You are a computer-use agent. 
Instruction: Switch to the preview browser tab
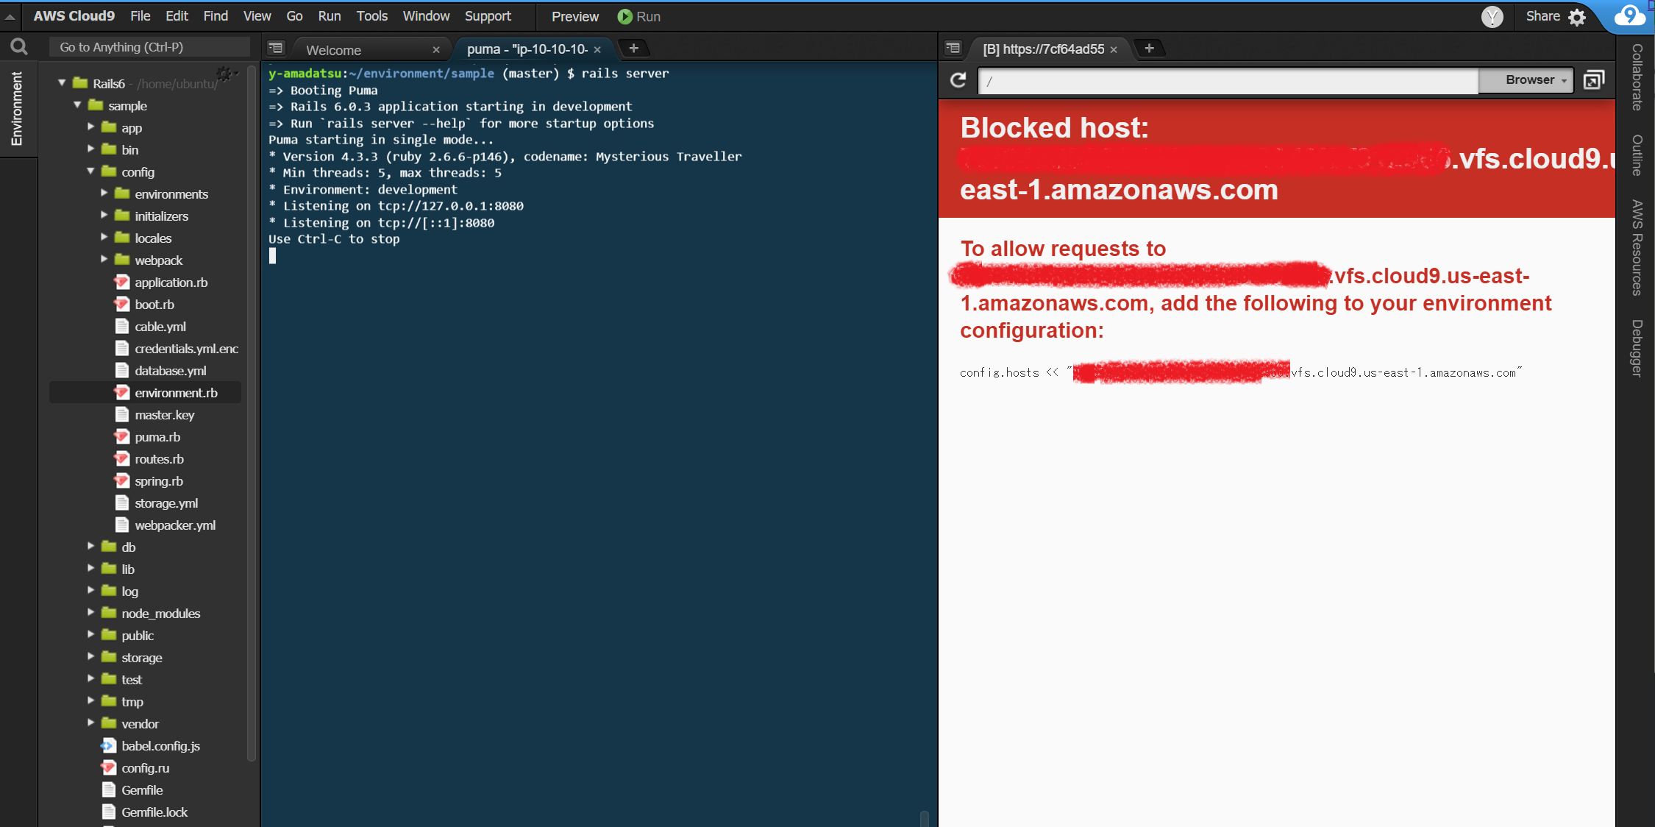[1043, 49]
